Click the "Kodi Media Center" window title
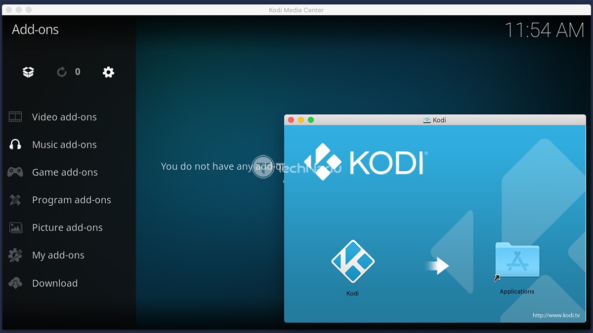The height and width of the screenshot is (333, 593). [296, 10]
